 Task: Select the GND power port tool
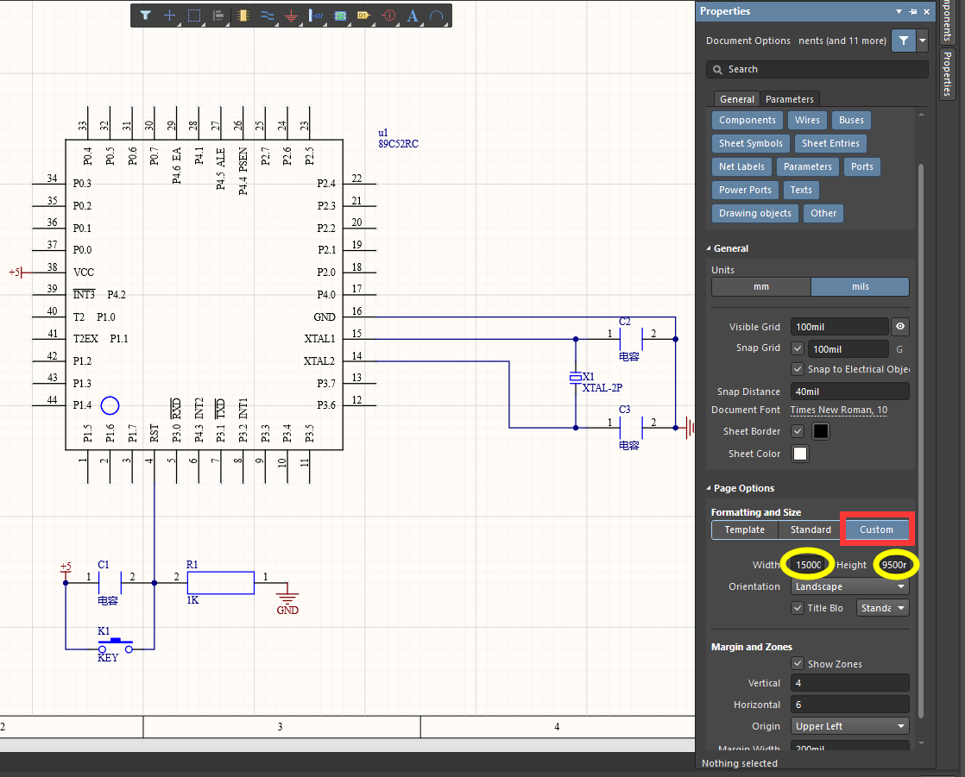[292, 16]
